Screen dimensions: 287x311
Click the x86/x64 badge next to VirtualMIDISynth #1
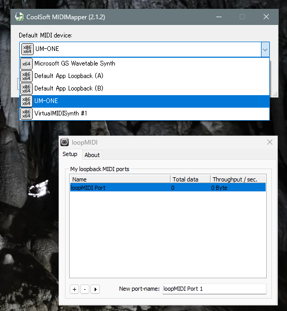coord(27,114)
